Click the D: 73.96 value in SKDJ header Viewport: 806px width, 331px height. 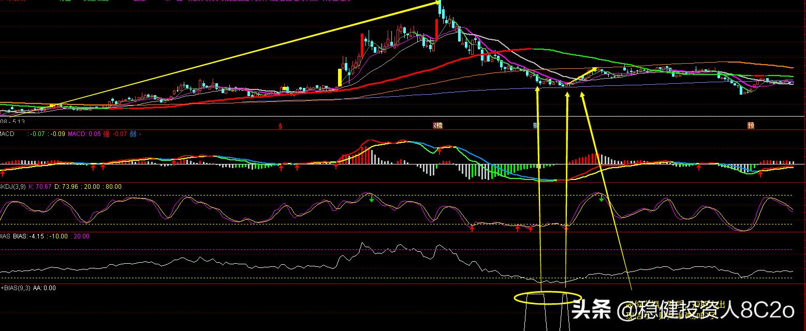point(67,186)
